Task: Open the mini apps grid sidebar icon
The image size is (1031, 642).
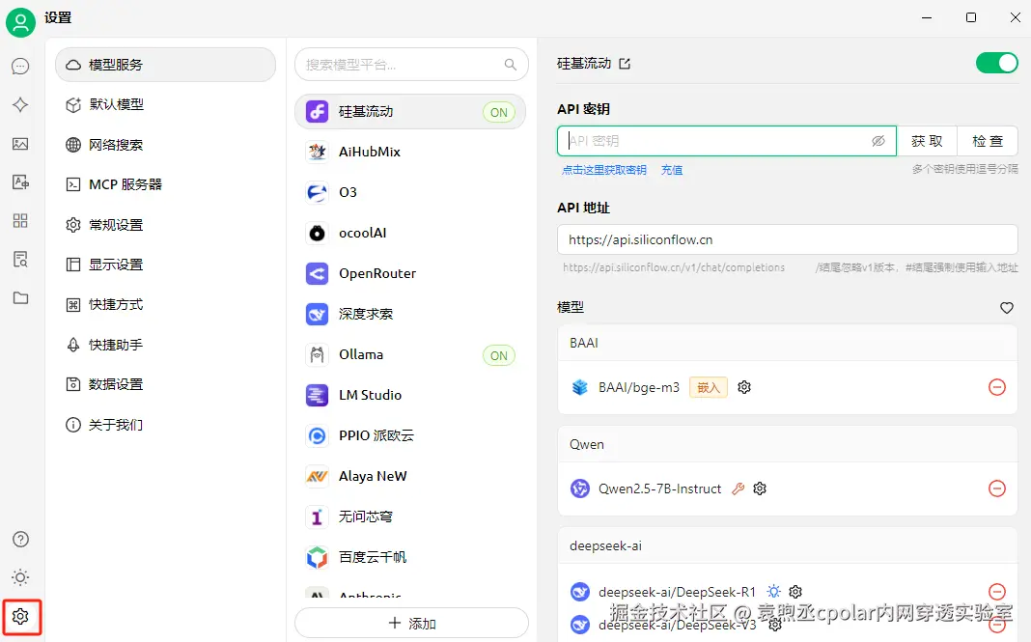Action: pos(20,220)
